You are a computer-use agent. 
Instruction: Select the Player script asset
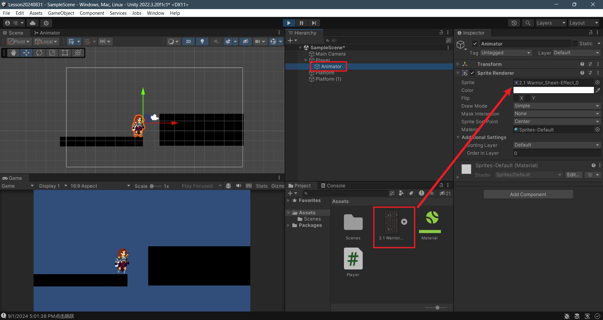coord(353,259)
